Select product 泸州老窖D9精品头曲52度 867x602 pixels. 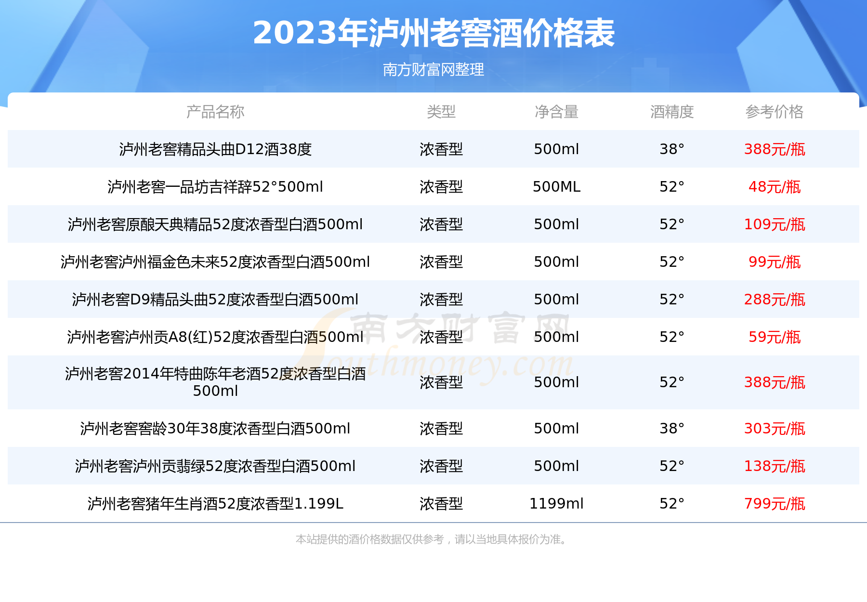click(x=215, y=300)
